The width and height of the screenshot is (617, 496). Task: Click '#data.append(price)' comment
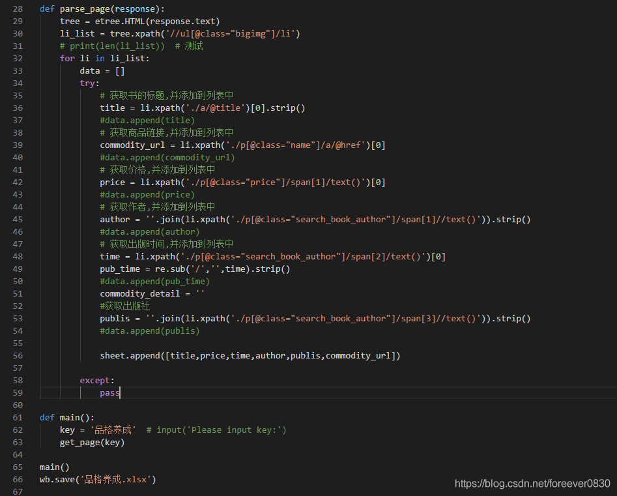(147, 194)
